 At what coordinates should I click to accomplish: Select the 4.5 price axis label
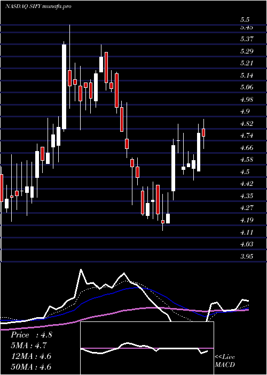(x=245, y=172)
